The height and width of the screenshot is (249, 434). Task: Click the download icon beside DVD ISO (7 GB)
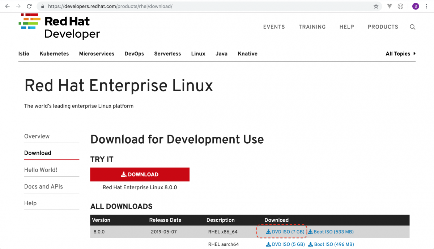pyautogui.click(x=268, y=232)
